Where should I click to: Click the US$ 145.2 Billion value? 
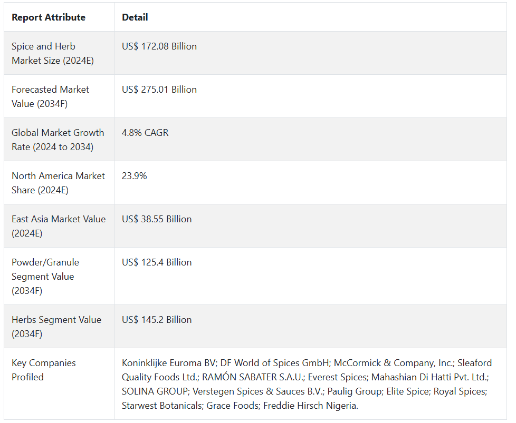157,320
